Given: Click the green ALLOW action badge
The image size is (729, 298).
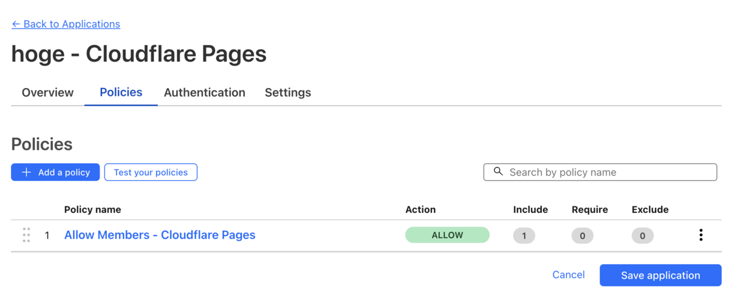Looking at the screenshot, I should [x=447, y=235].
